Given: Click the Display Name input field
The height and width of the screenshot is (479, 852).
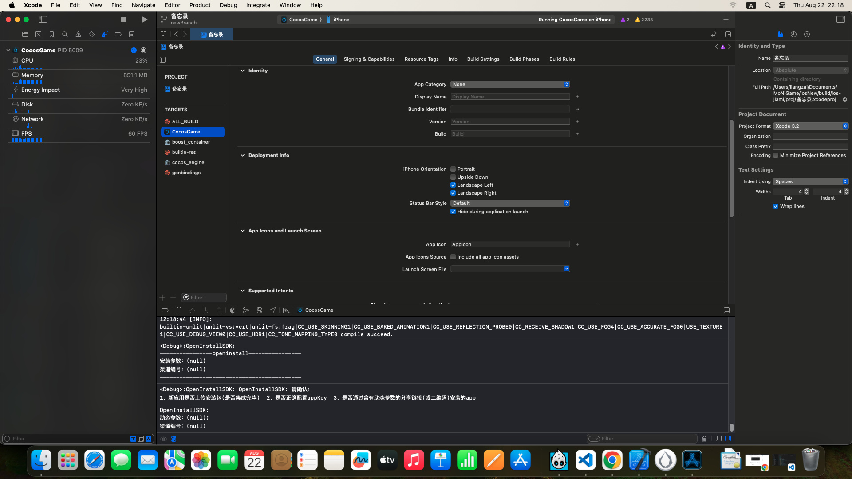Looking at the screenshot, I should 510,97.
